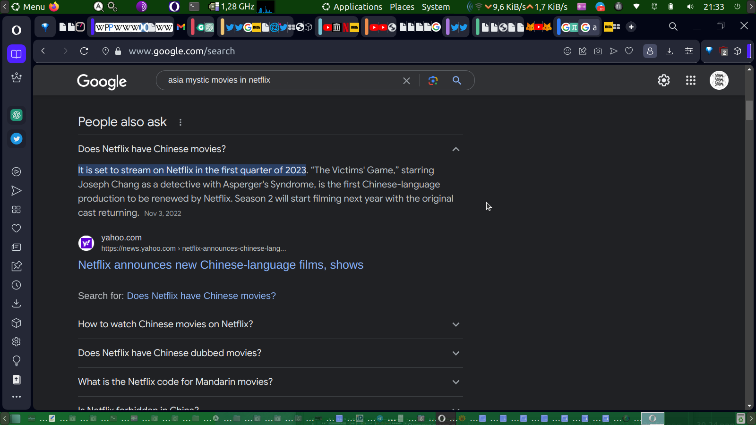756x425 pixels.
Task: Open the Tor Browser launcher in top panel
Action: pyautogui.click(x=141, y=7)
